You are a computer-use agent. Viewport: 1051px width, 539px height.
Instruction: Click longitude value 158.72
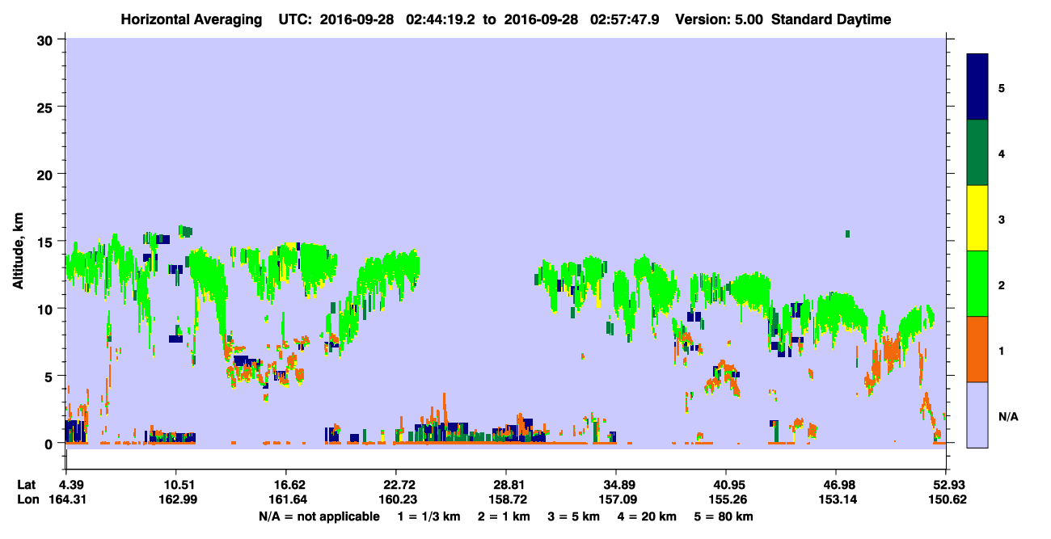(506, 499)
